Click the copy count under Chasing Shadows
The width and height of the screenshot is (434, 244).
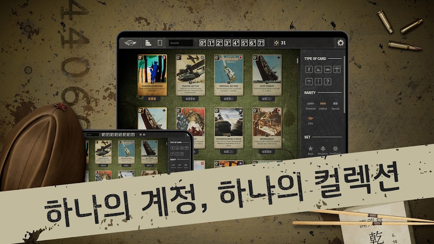click(152, 98)
